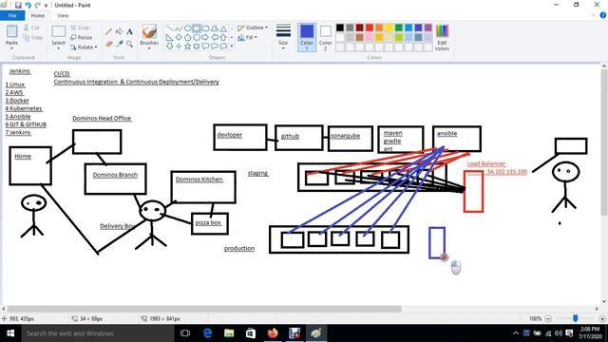The width and height of the screenshot is (608, 342).
Task: Click the taskbar search box
Action: tap(97, 333)
